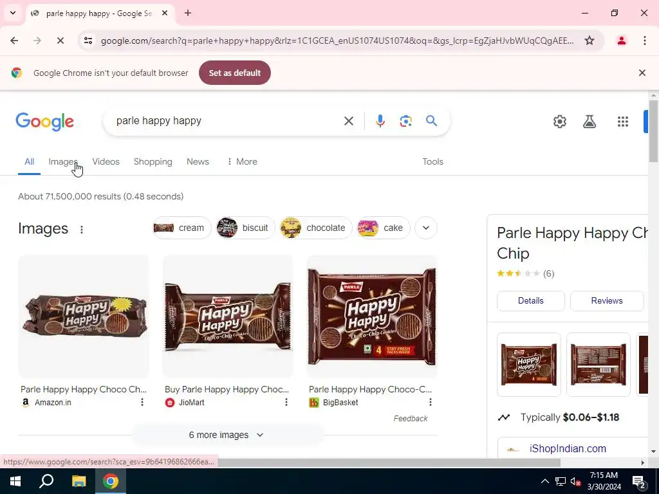
Task: Dismiss the default browser notification bar
Action: pos(642,73)
